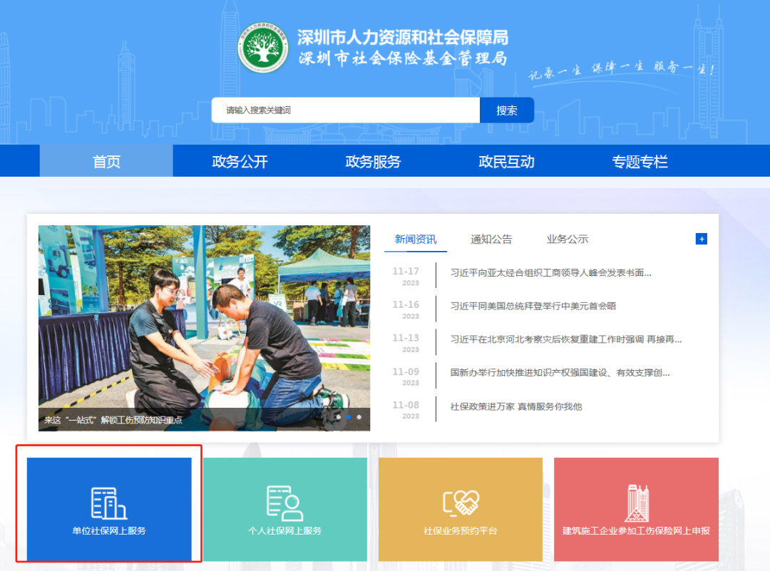Viewport: 770px width, 571px height.
Task: Click caption 来这"一站式"解锁工伤预防知识重点
Action: 113,421
